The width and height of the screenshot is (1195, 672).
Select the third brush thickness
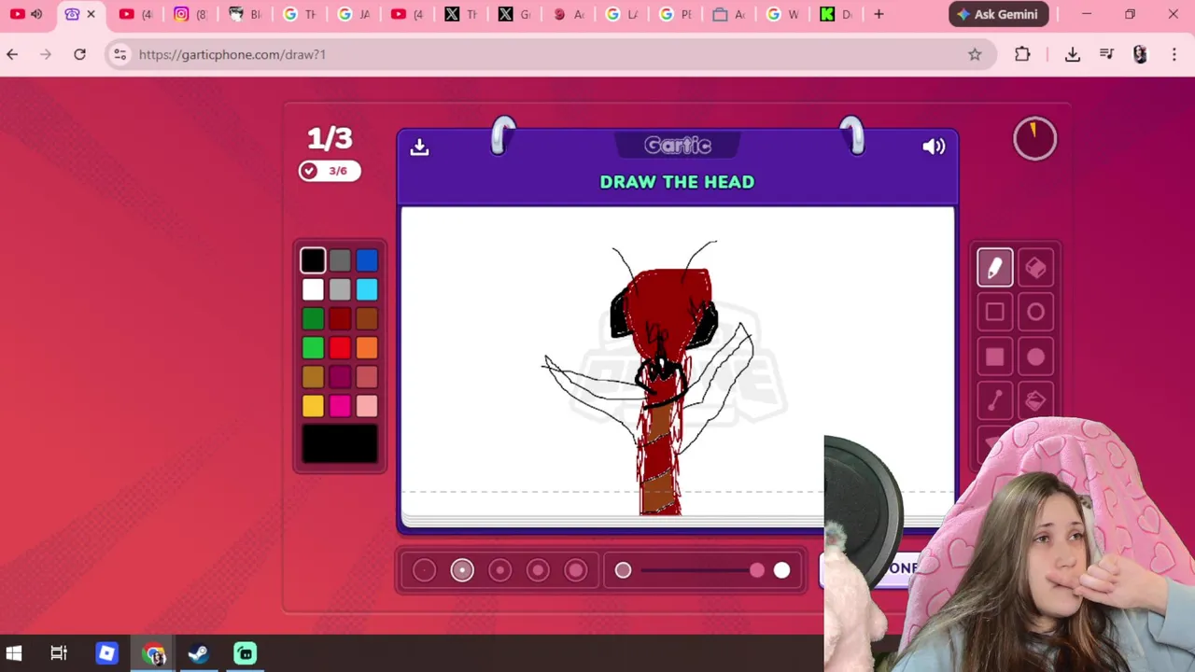499,570
